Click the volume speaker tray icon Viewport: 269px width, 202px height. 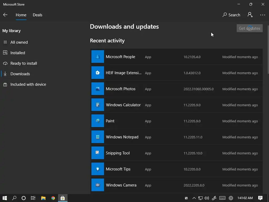[207, 198]
